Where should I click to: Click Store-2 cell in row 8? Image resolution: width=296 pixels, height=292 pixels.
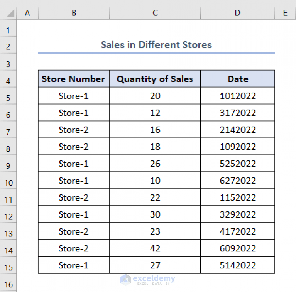pos(74,147)
